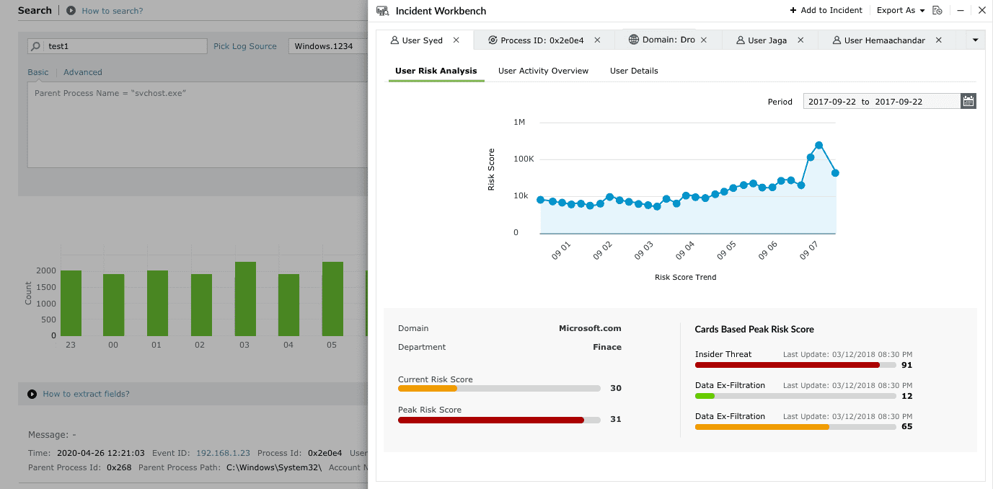Click the magnifier icon in the search box

36,46
